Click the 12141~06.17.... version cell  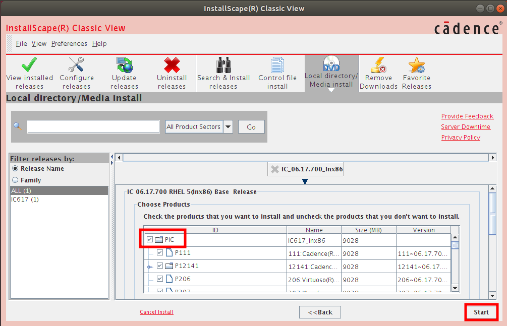tap(424, 267)
